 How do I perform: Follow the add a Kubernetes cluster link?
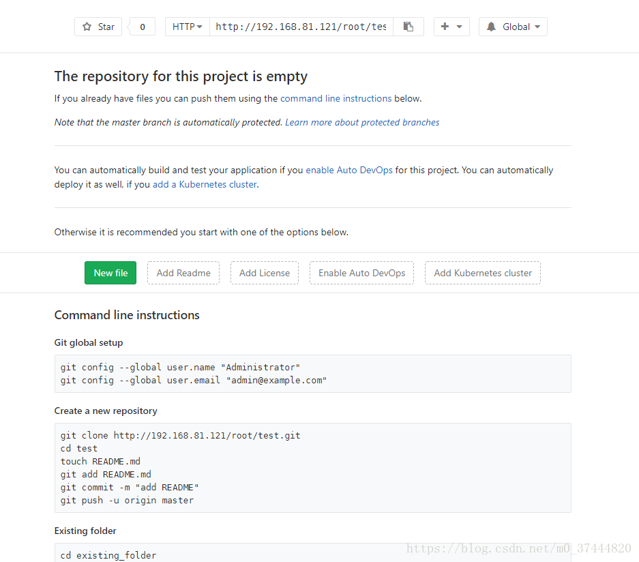(205, 185)
